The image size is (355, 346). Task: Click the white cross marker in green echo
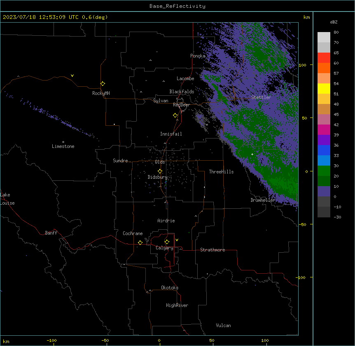tap(252, 154)
